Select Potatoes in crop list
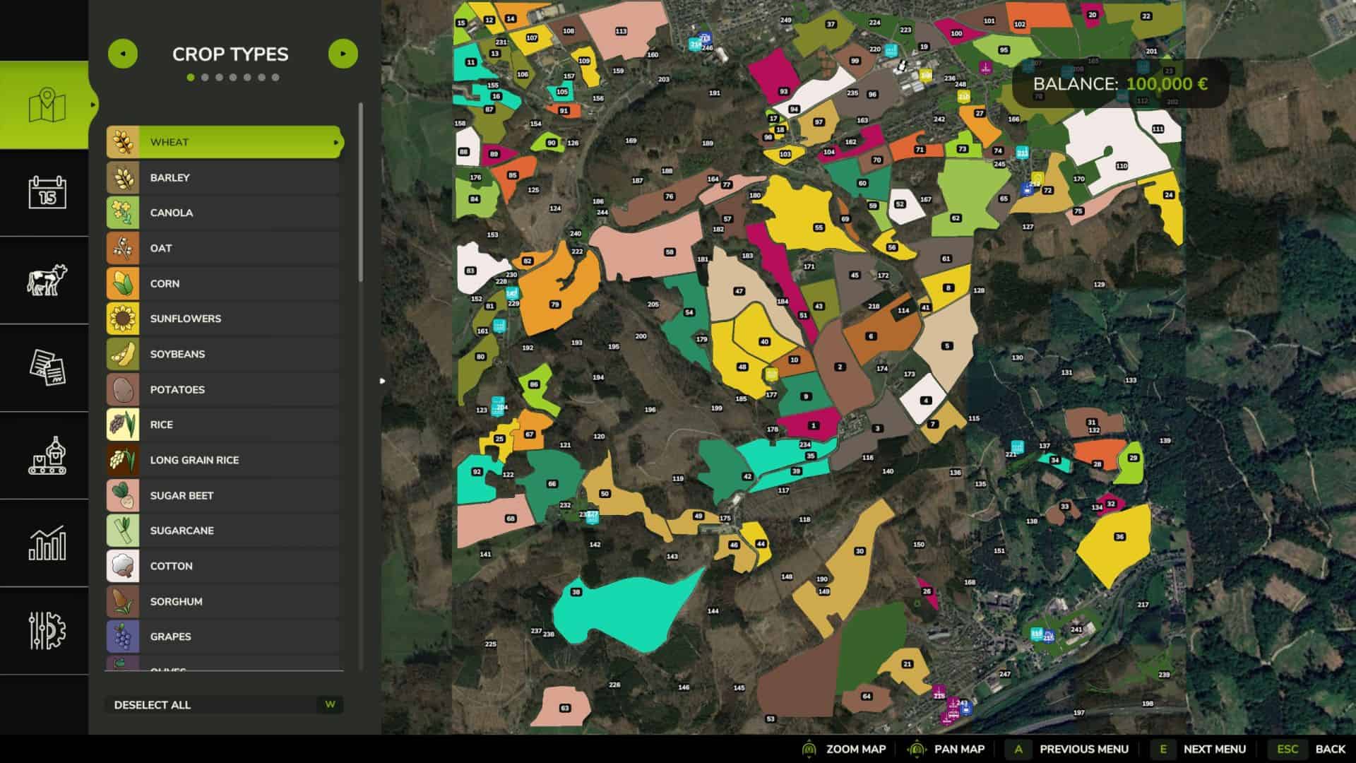 click(x=225, y=389)
